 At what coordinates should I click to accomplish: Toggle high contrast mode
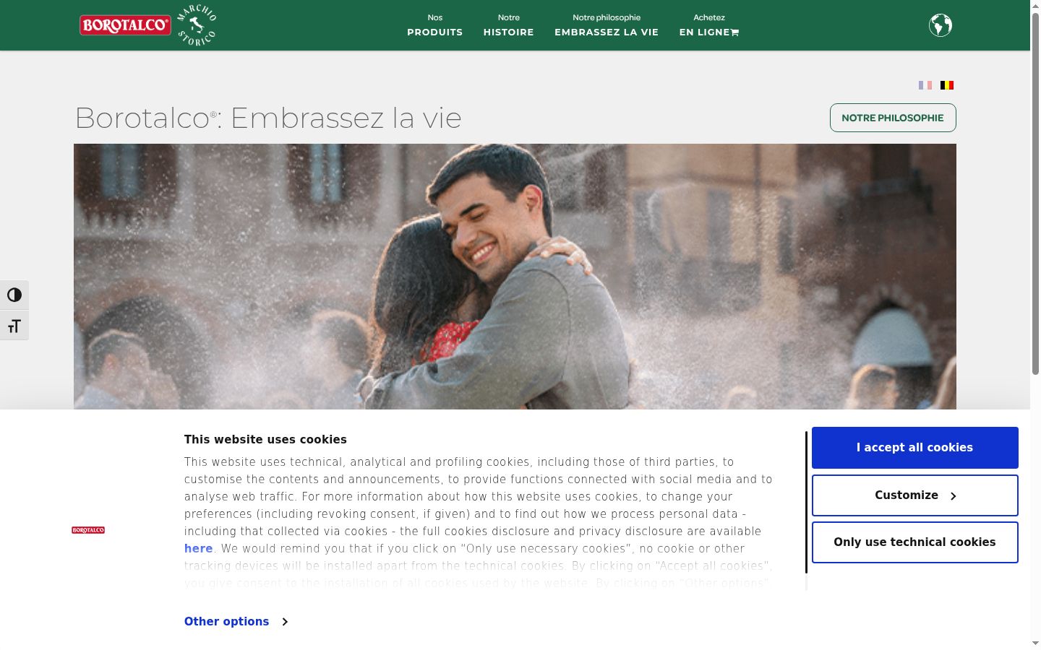pos(14,295)
